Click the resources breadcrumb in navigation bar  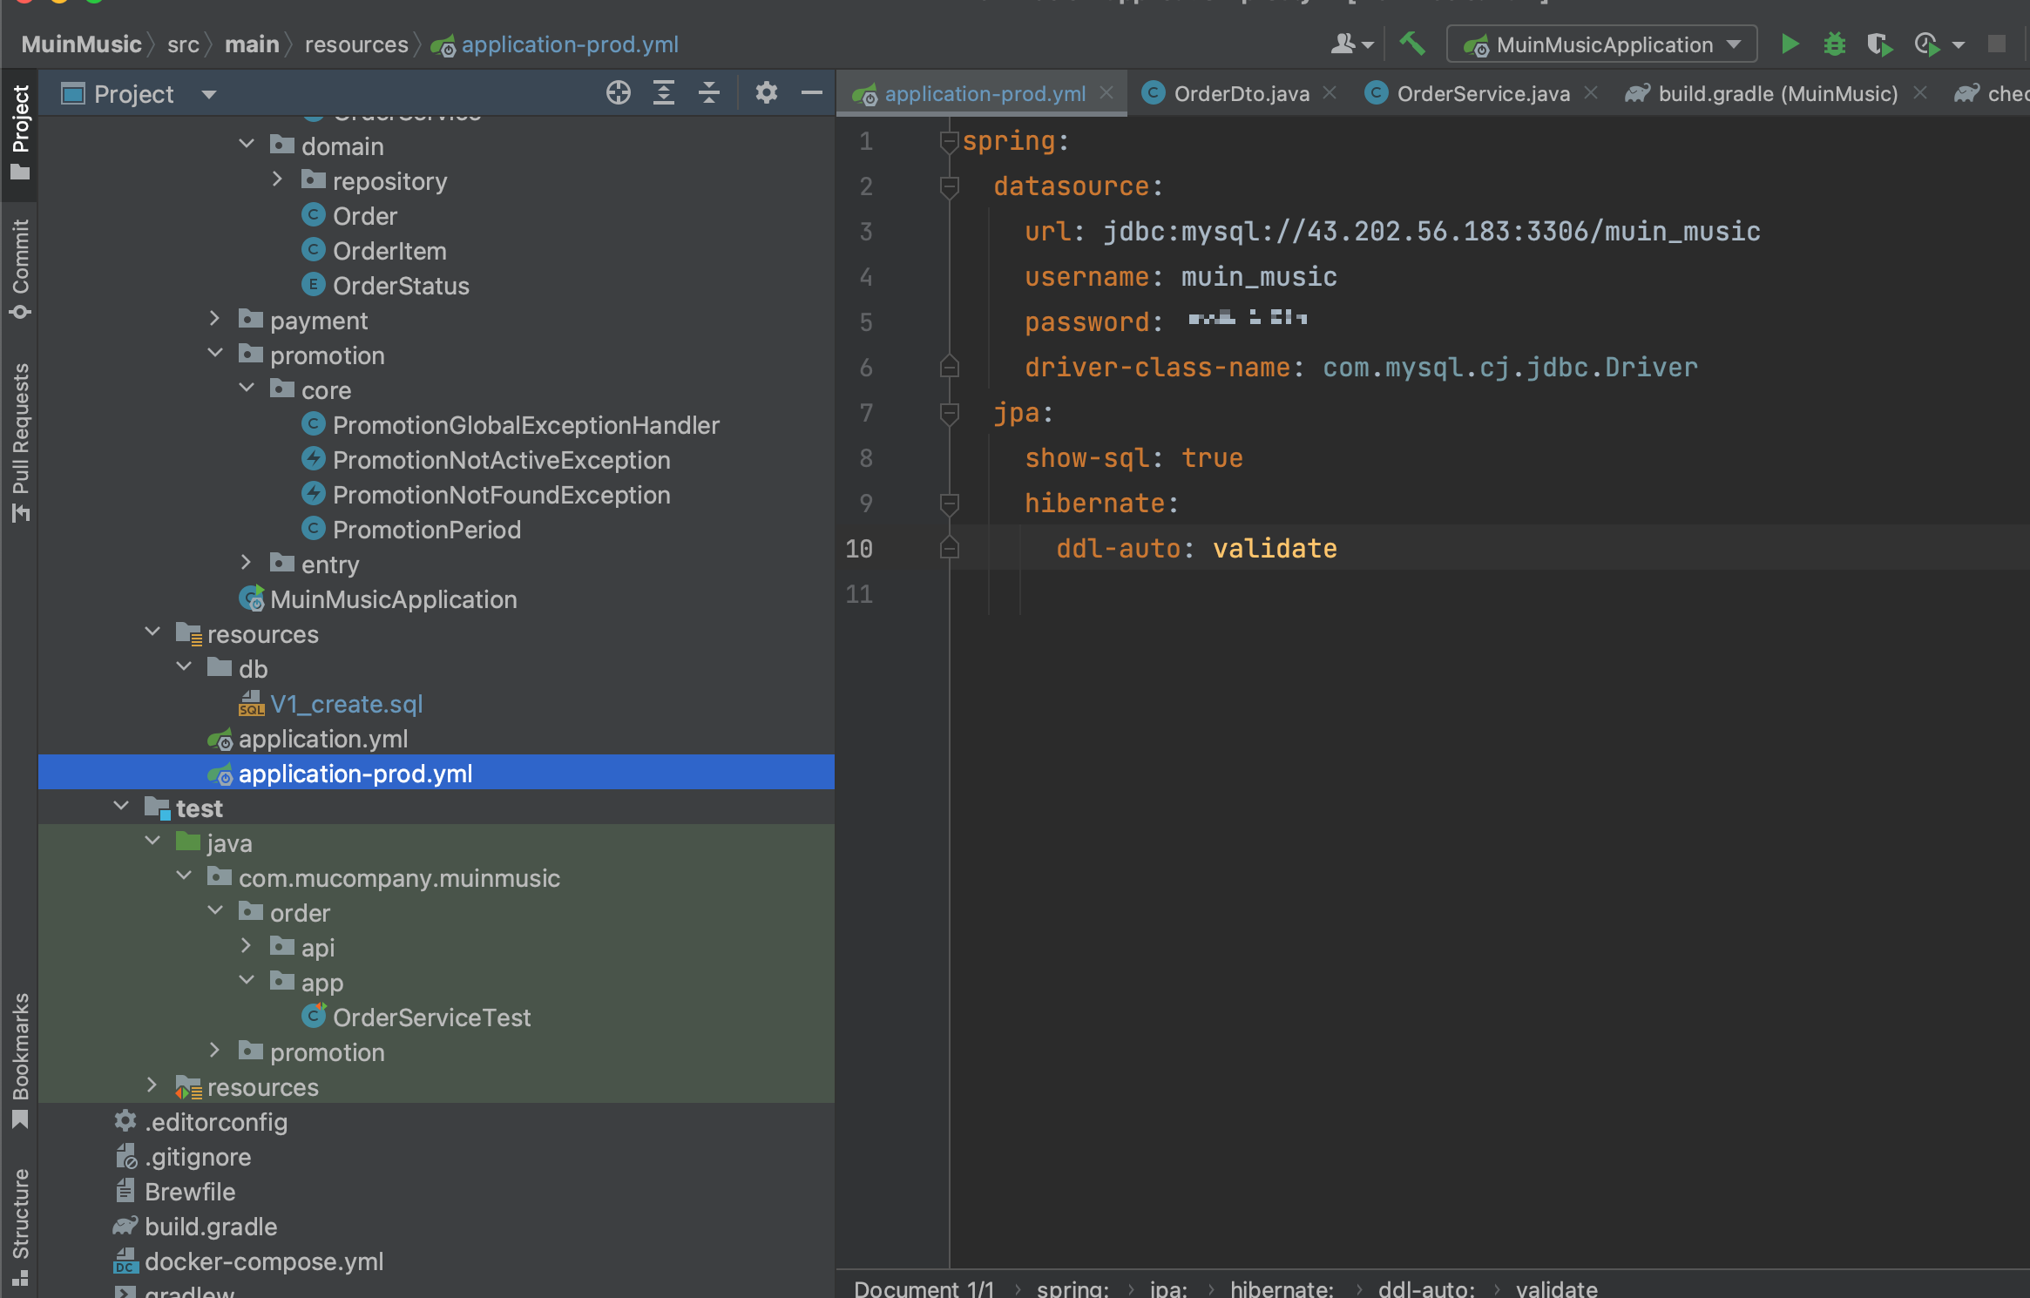click(355, 44)
